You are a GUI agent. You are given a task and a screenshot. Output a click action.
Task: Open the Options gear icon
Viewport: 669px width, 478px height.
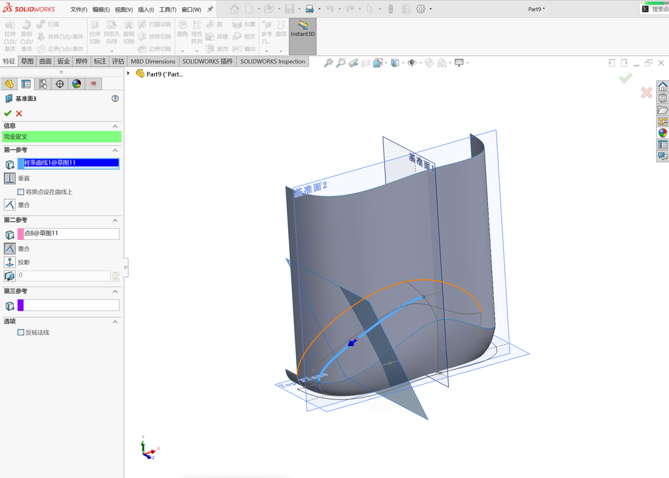click(421, 9)
